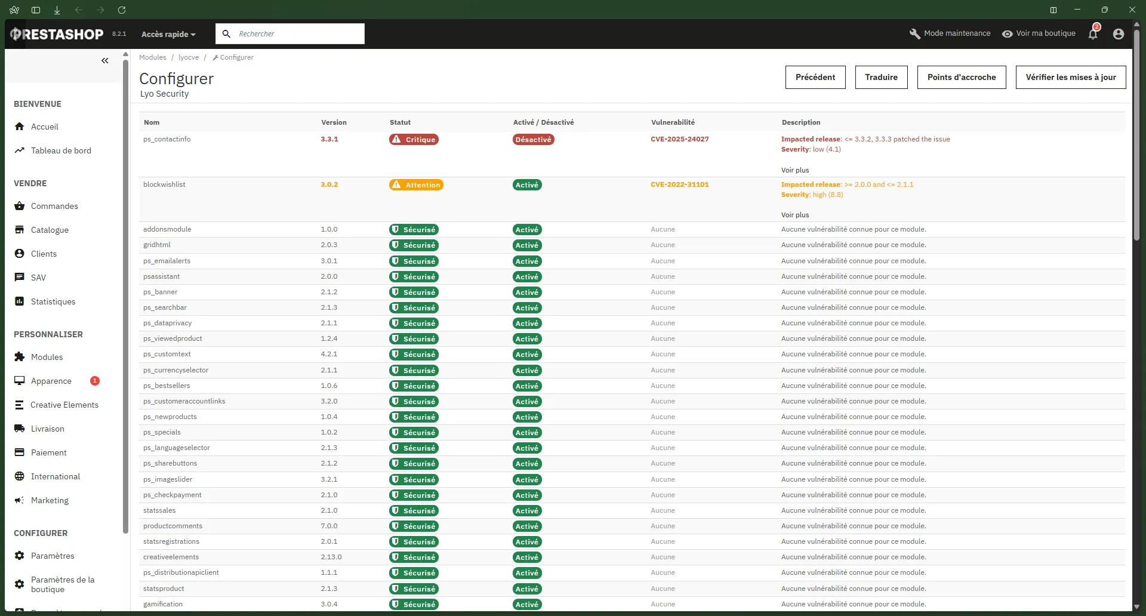Open Modules menu in sidebar
Screen dimensions: 1146x616
point(47,357)
